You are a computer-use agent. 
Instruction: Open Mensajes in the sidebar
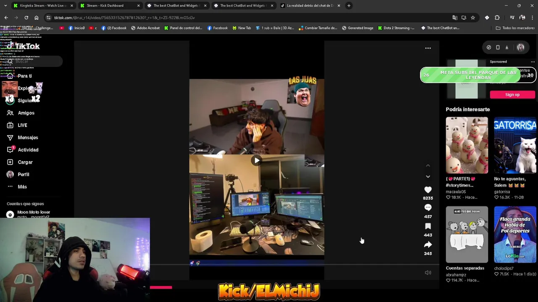pyautogui.click(x=28, y=138)
